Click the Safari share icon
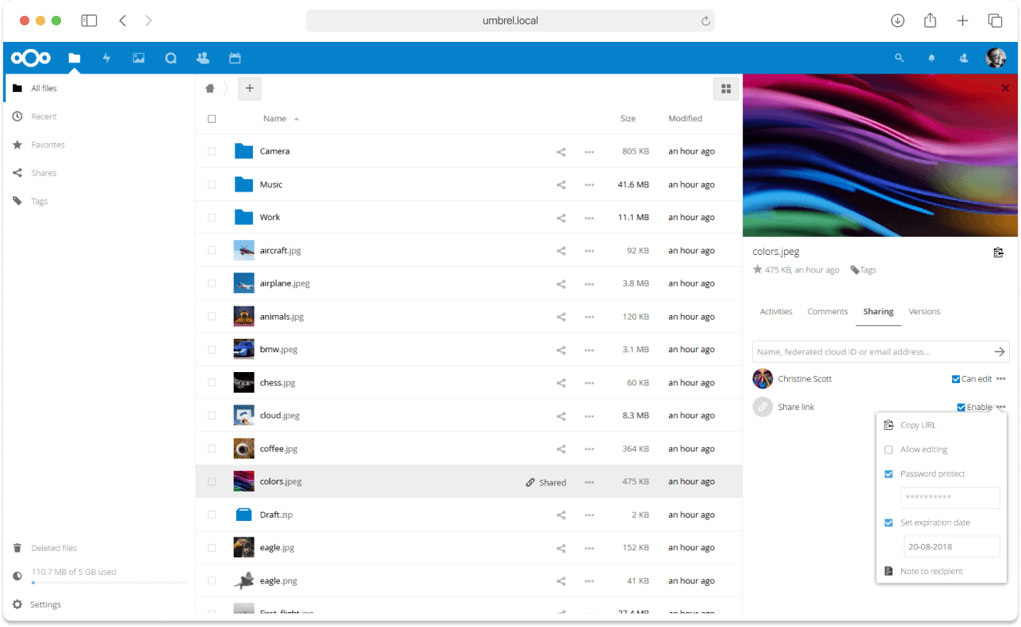Screen dimensions: 1021x627 [931, 21]
